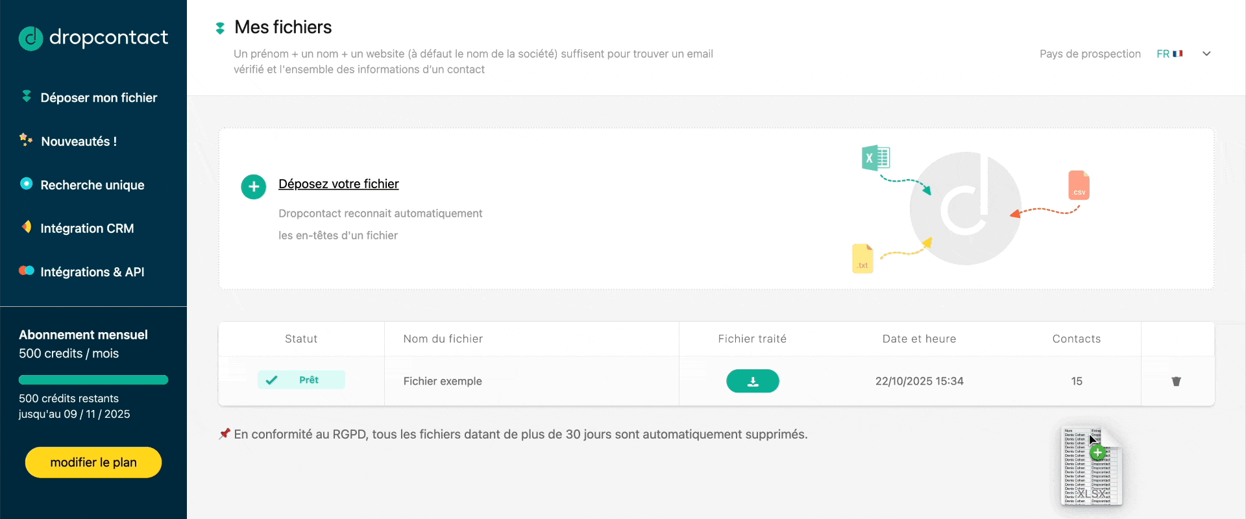Click the RGPD compliance notice text
Screen dimensions: 1246x519
pos(521,434)
